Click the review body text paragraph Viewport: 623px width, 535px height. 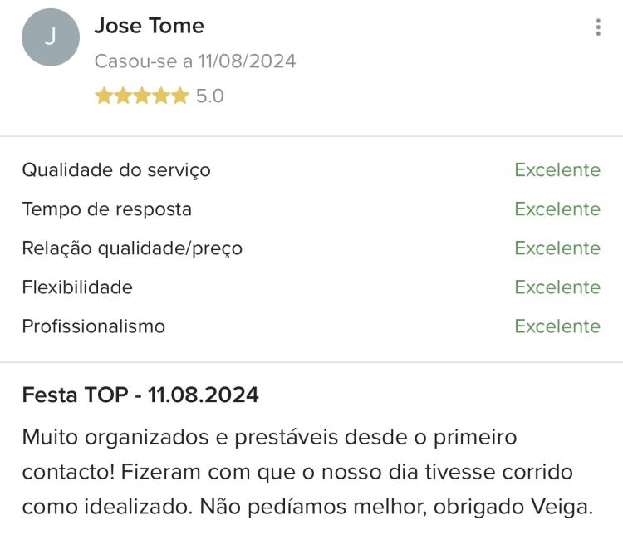[x=307, y=473]
